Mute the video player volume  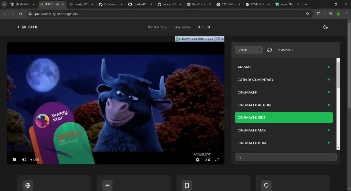[x=24, y=159]
